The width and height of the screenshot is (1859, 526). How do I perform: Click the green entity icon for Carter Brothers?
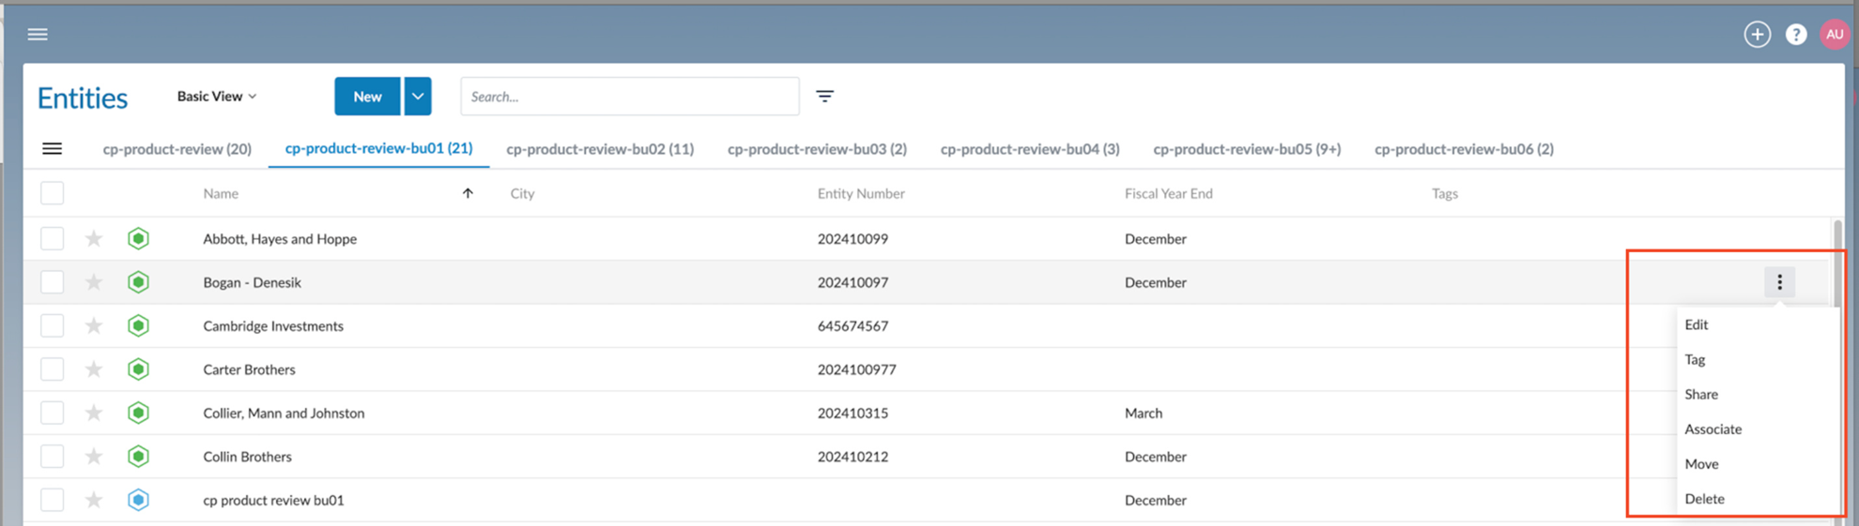[138, 369]
